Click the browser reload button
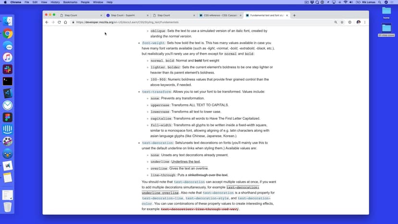Screen dimensions: 398x224 coord(59,22)
